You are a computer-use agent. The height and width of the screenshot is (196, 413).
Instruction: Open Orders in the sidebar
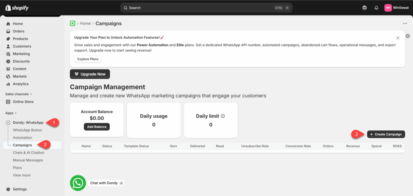[x=19, y=31]
